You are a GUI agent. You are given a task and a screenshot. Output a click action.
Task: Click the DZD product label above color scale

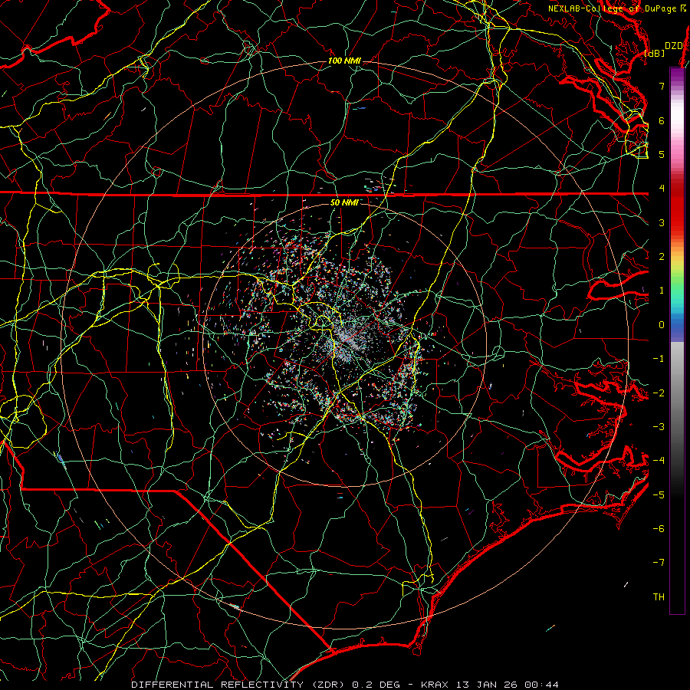pos(673,46)
